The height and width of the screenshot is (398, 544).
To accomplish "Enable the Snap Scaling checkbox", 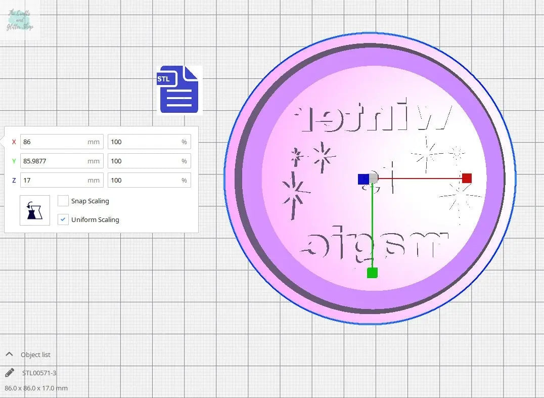I will [x=63, y=201].
